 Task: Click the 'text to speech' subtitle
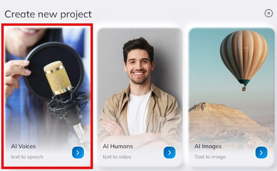(27, 157)
